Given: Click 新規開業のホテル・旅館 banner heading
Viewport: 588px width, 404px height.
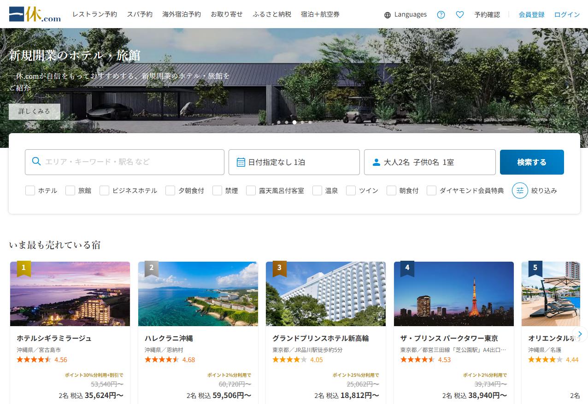Looking at the screenshot, I should click(75, 55).
